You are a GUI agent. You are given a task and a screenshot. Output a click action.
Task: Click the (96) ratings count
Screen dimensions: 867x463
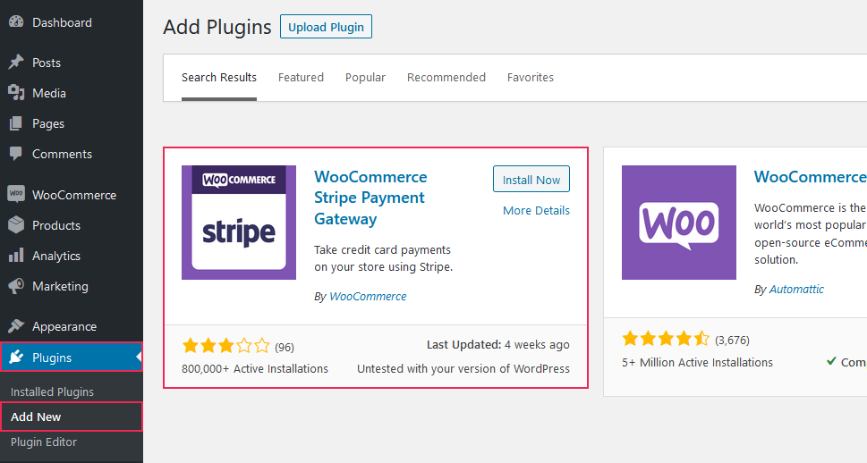pyautogui.click(x=285, y=348)
